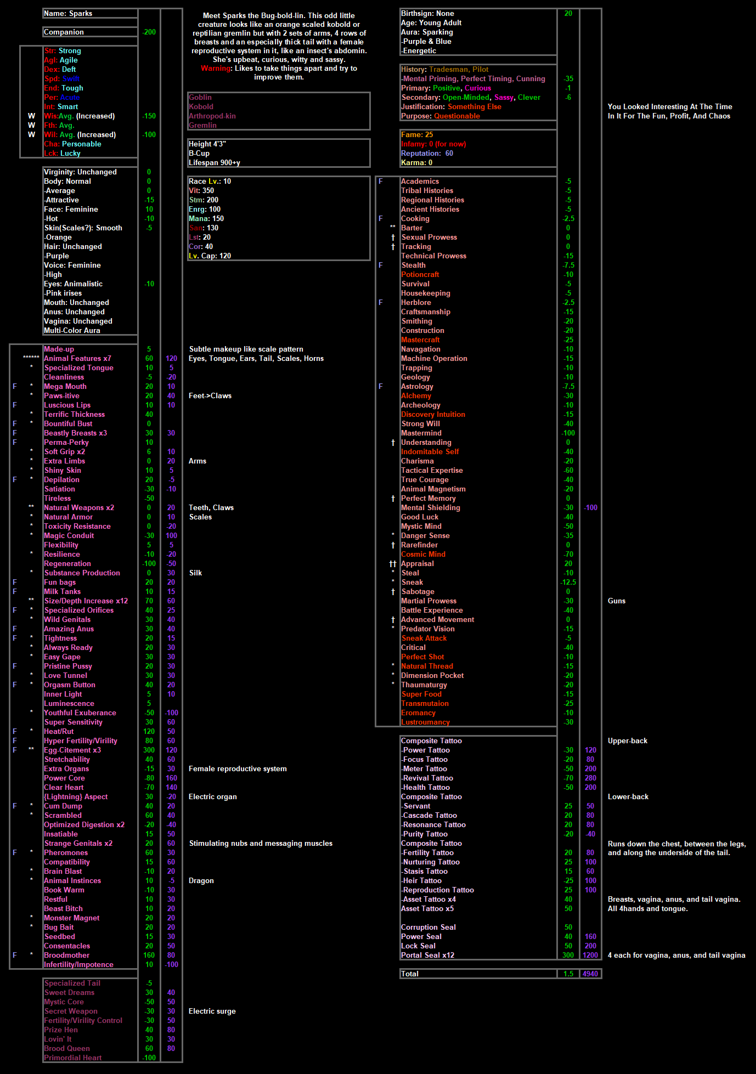The image size is (756, 1074).
Task: Select the 'Barter' skill row
Action: click(x=411, y=228)
